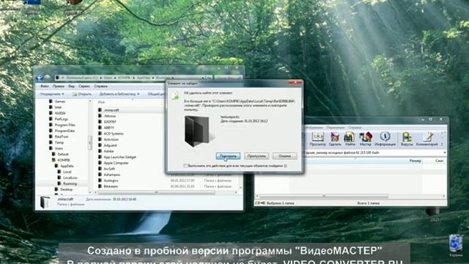Image resolution: width=469 pixels, height=264 pixels.
Task: Select the ABBYY folder in Explorer list
Action: (x=106, y=128)
